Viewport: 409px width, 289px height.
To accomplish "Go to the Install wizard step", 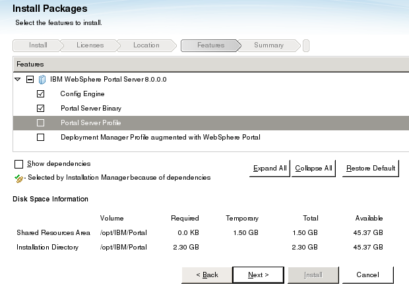I will (x=38, y=45).
